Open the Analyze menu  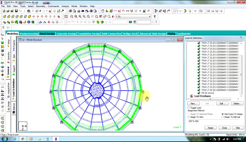click(66, 6)
